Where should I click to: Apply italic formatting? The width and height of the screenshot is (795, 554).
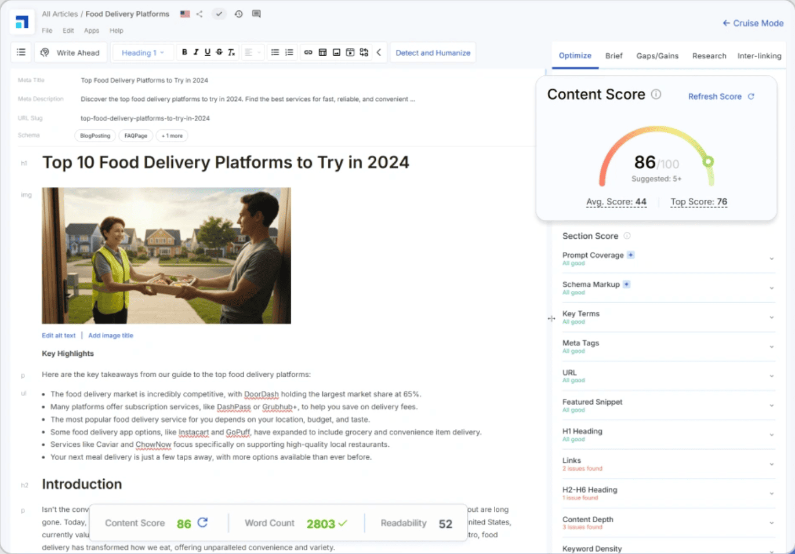coord(196,53)
